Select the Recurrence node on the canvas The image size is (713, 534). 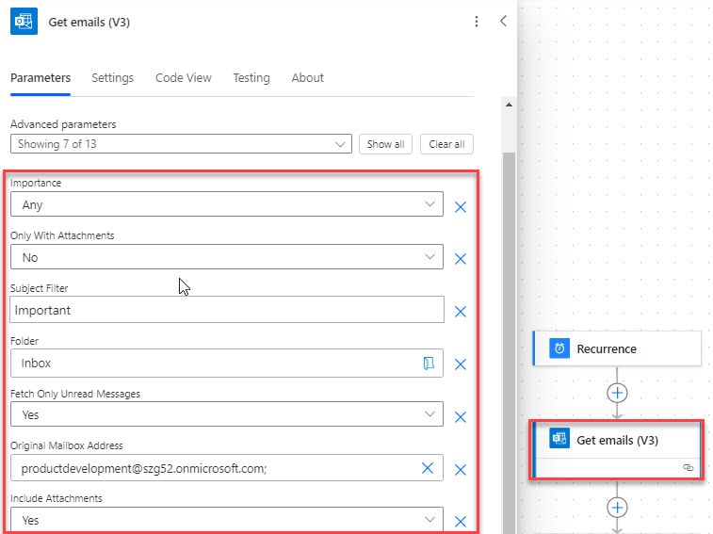click(617, 348)
